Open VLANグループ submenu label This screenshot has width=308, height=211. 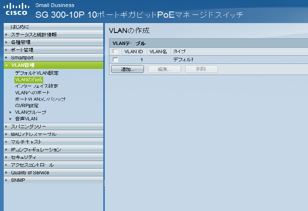31,112
